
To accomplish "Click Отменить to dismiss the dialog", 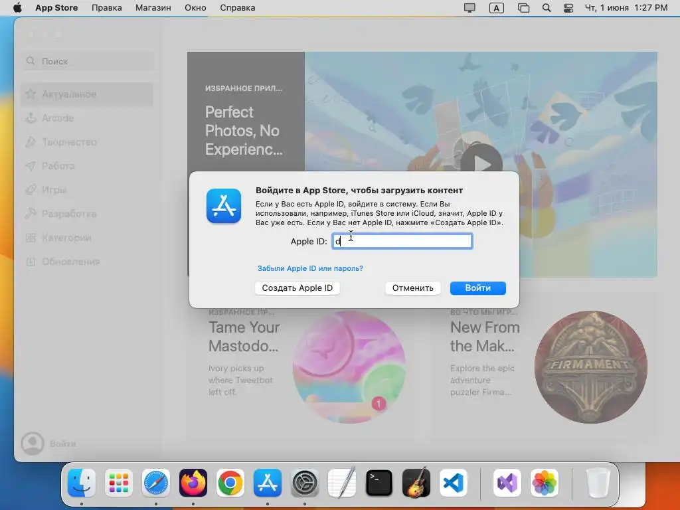I will coord(413,288).
